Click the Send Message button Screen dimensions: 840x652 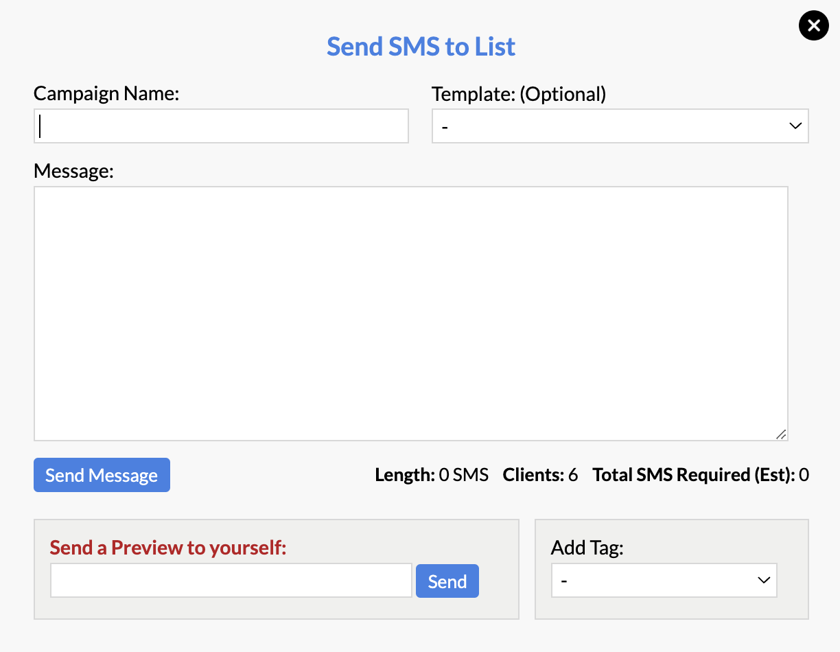[x=102, y=475]
